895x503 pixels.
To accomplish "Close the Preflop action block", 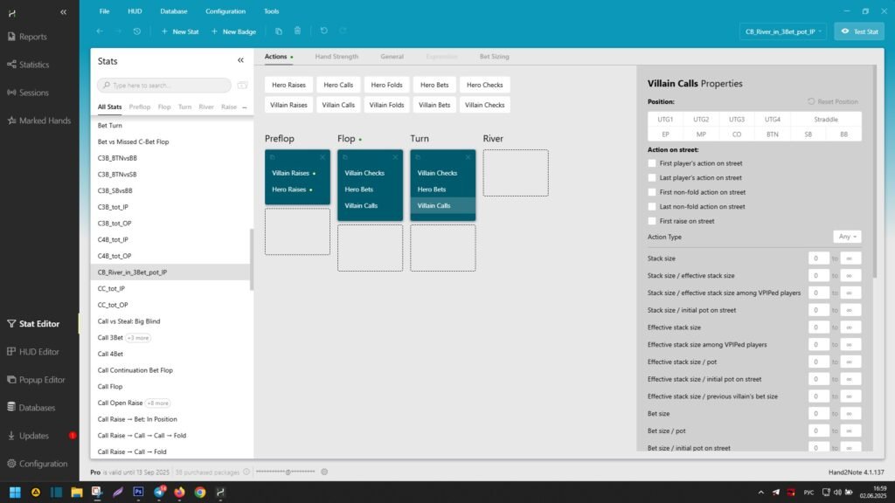I will tap(323, 157).
